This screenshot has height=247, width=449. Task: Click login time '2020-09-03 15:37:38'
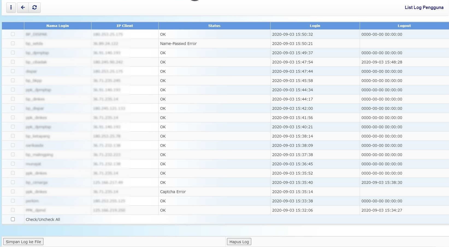pos(293,155)
